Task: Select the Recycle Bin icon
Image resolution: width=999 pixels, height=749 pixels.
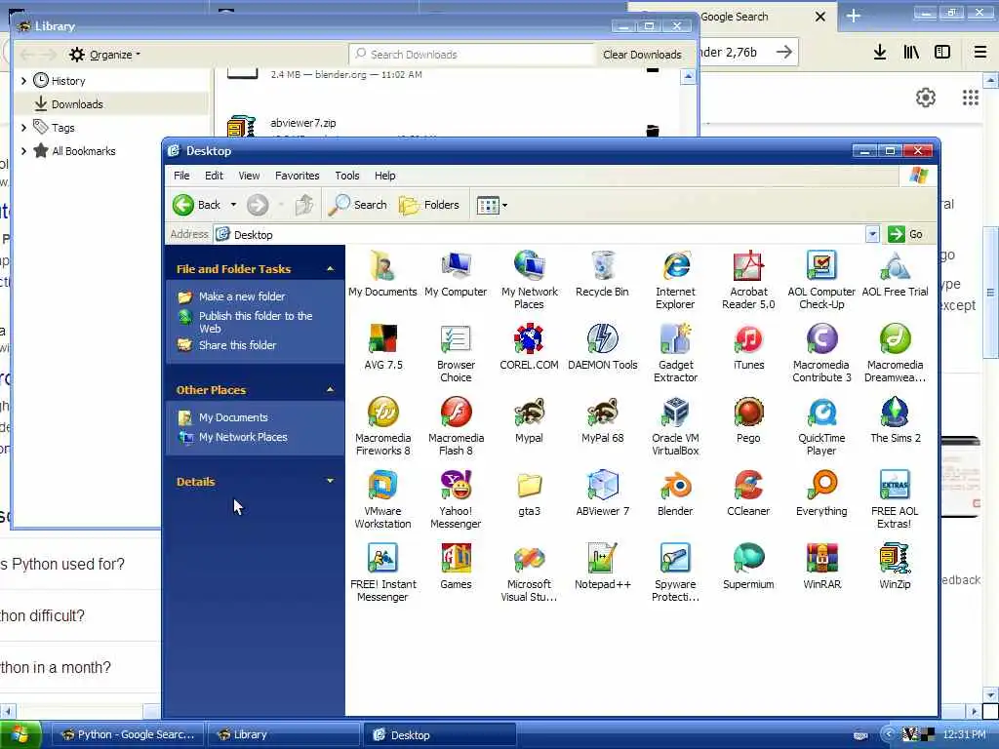Action: click(x=602, y=274)
